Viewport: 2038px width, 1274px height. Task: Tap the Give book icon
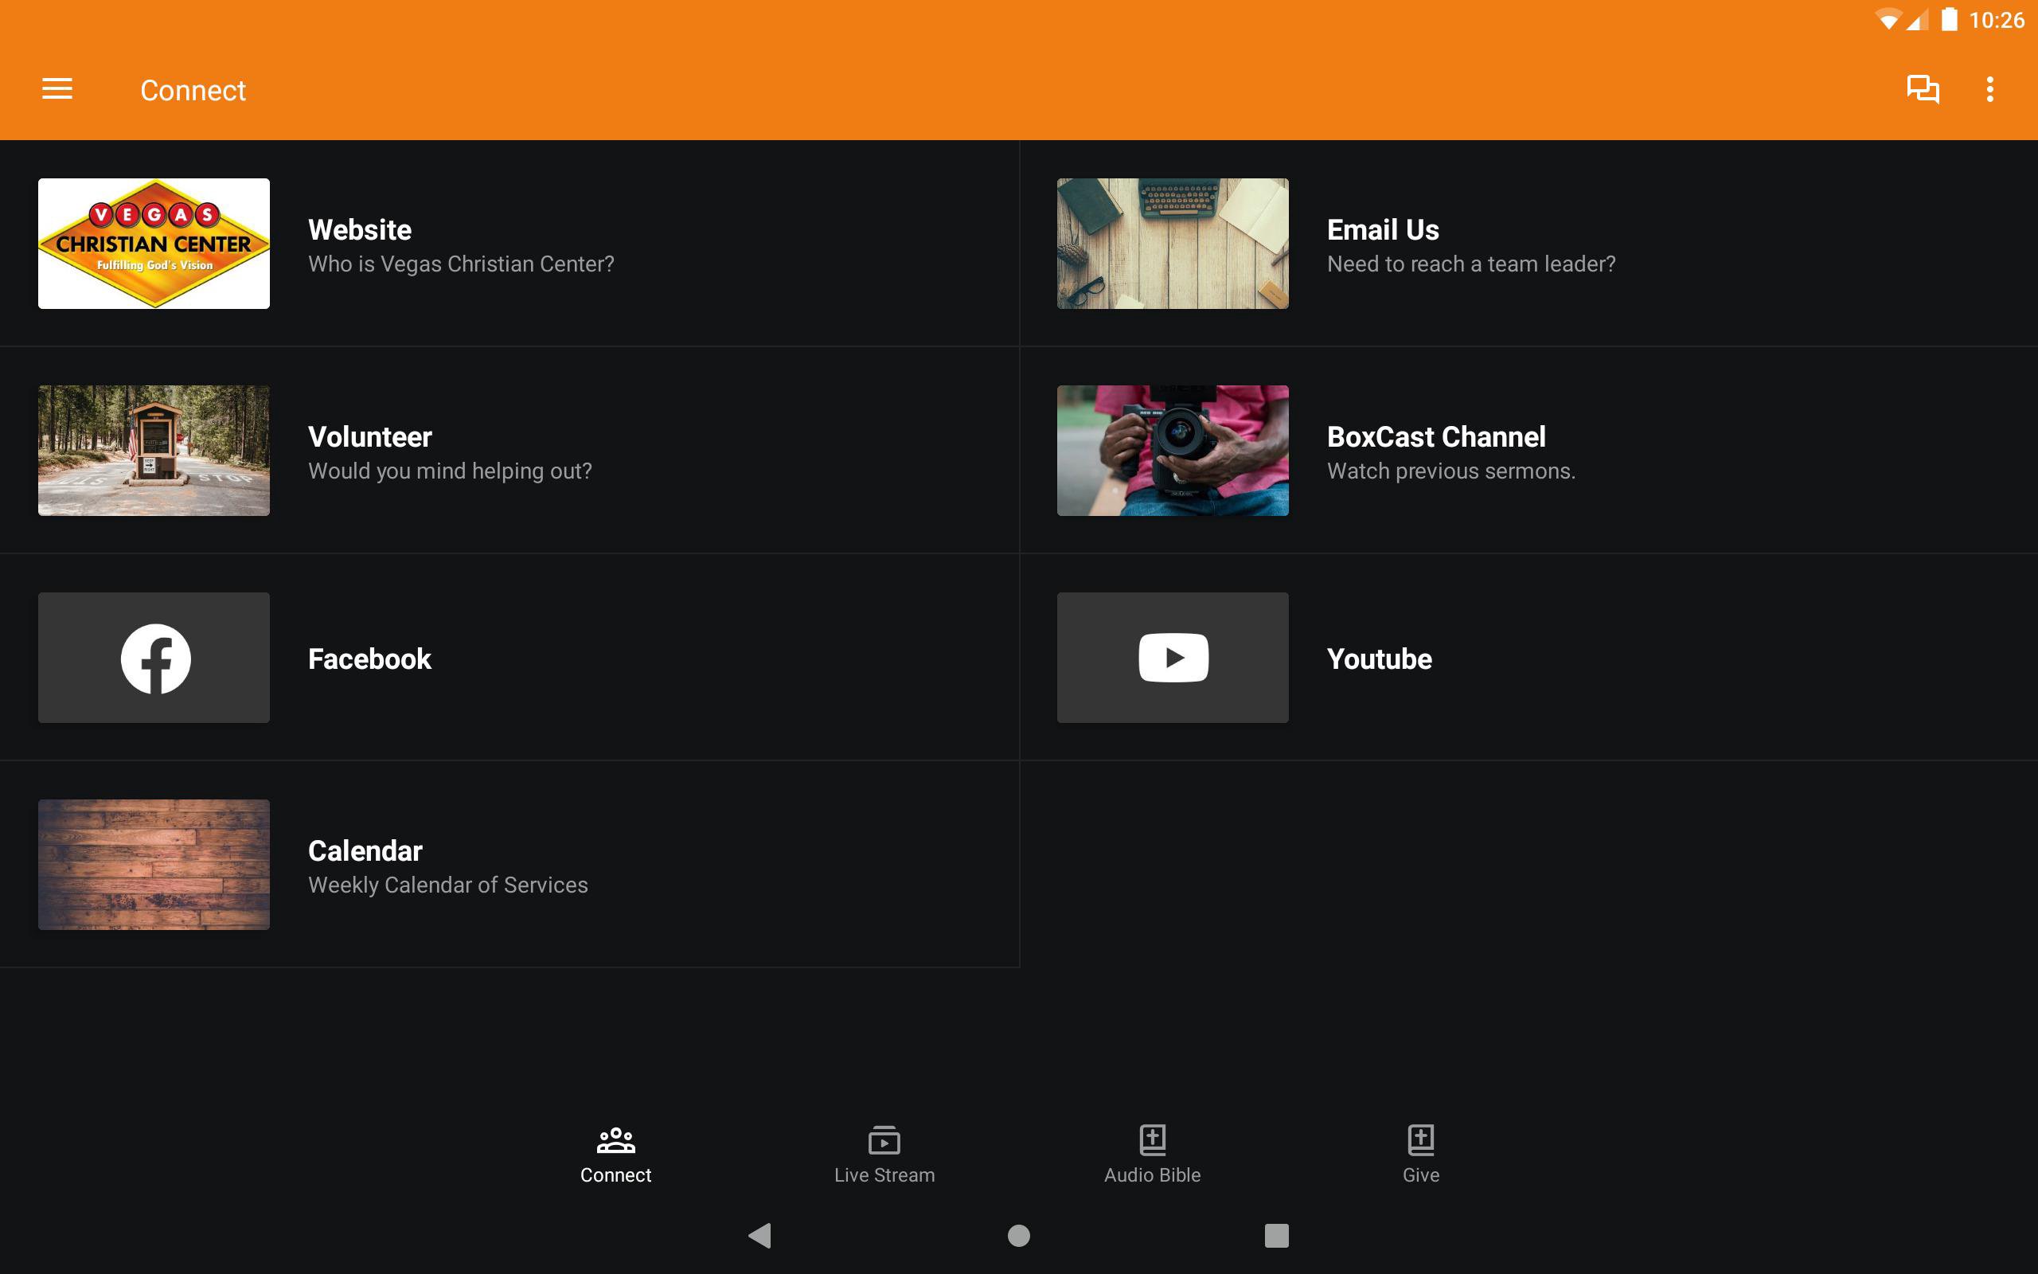1421,1140
